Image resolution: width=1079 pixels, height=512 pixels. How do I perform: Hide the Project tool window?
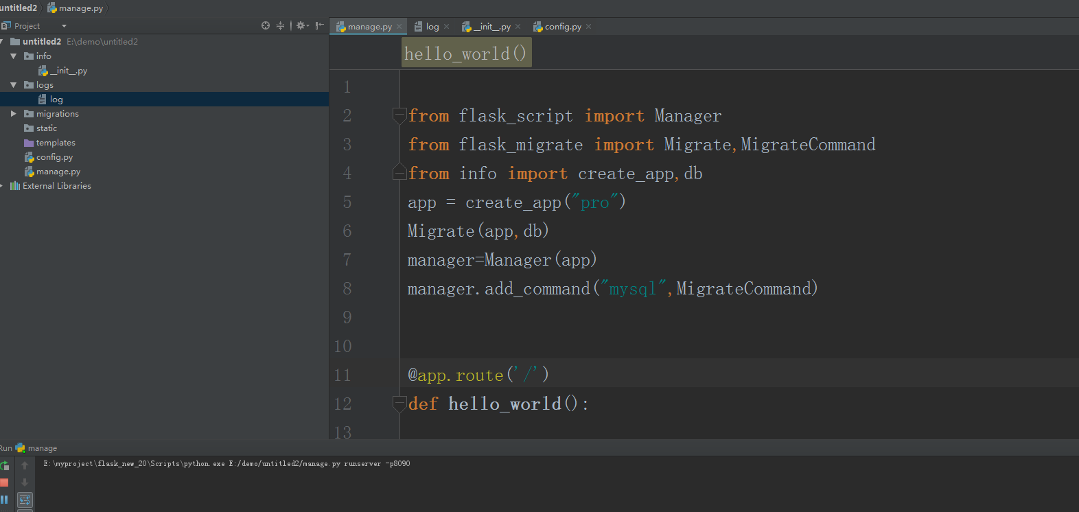tap(319, 25)
